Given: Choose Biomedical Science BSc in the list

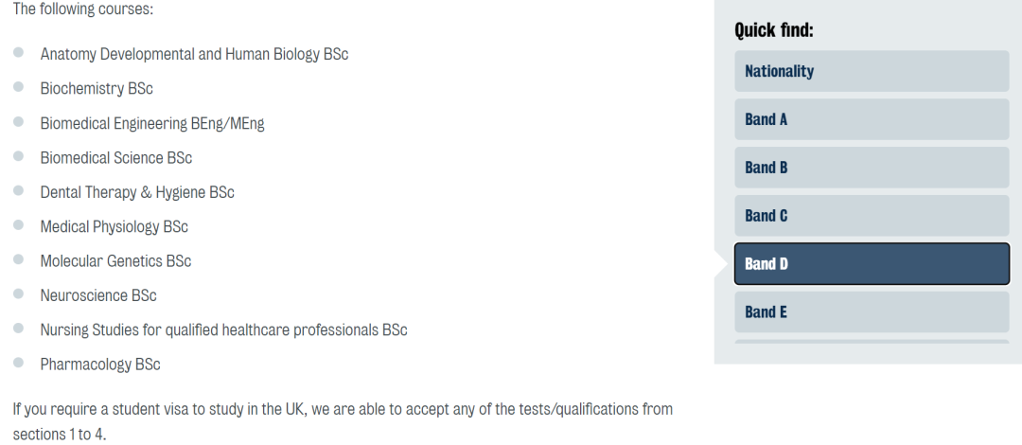Looking at the screenshot, I should coord(116,158).
